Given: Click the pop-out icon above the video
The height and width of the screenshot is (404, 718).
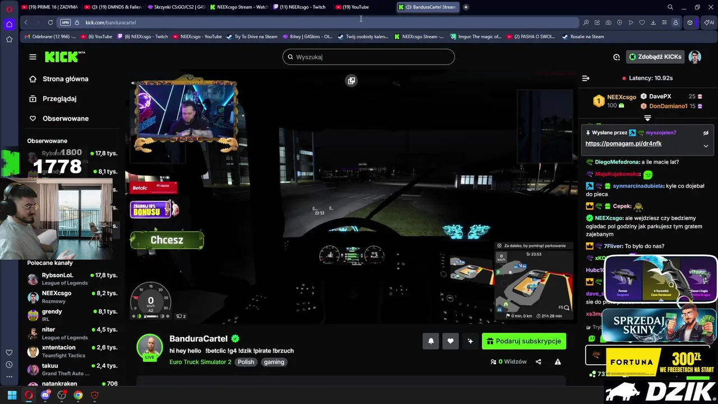Looking at the screenshot, I should [351, 81].
